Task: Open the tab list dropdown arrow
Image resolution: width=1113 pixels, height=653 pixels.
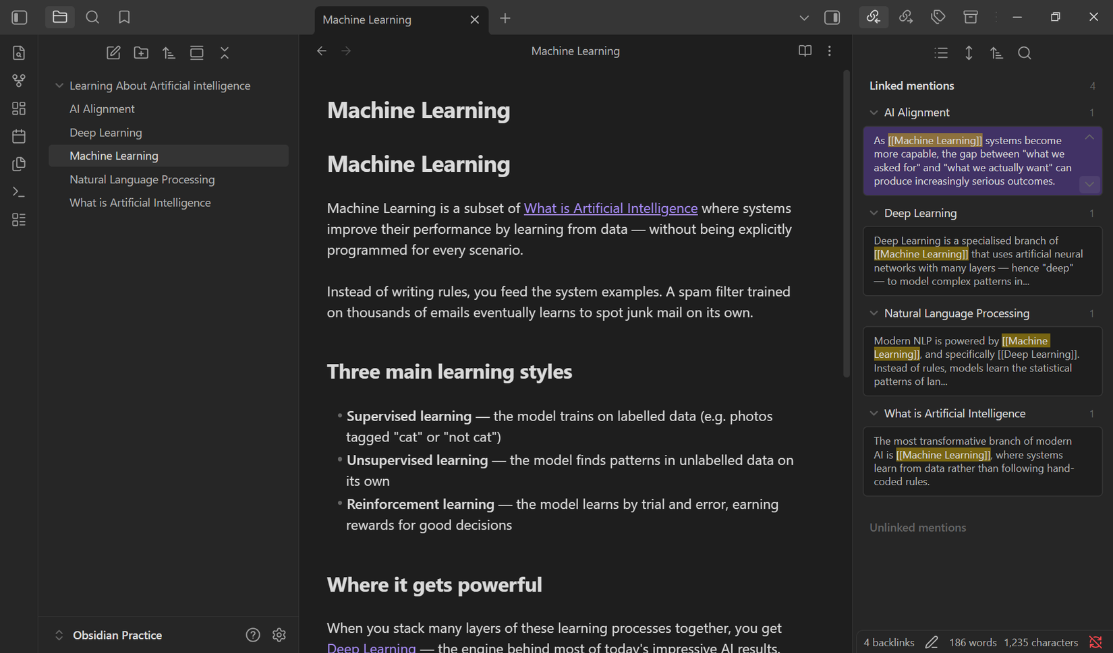Action: point(803,18)
